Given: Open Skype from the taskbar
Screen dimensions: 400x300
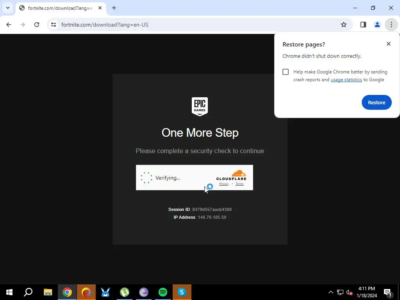Looking at the screenshot, I should point(182,292).
